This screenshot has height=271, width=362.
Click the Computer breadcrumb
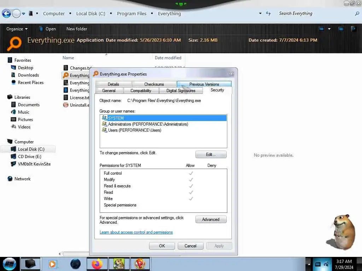(x=54, y=14)
